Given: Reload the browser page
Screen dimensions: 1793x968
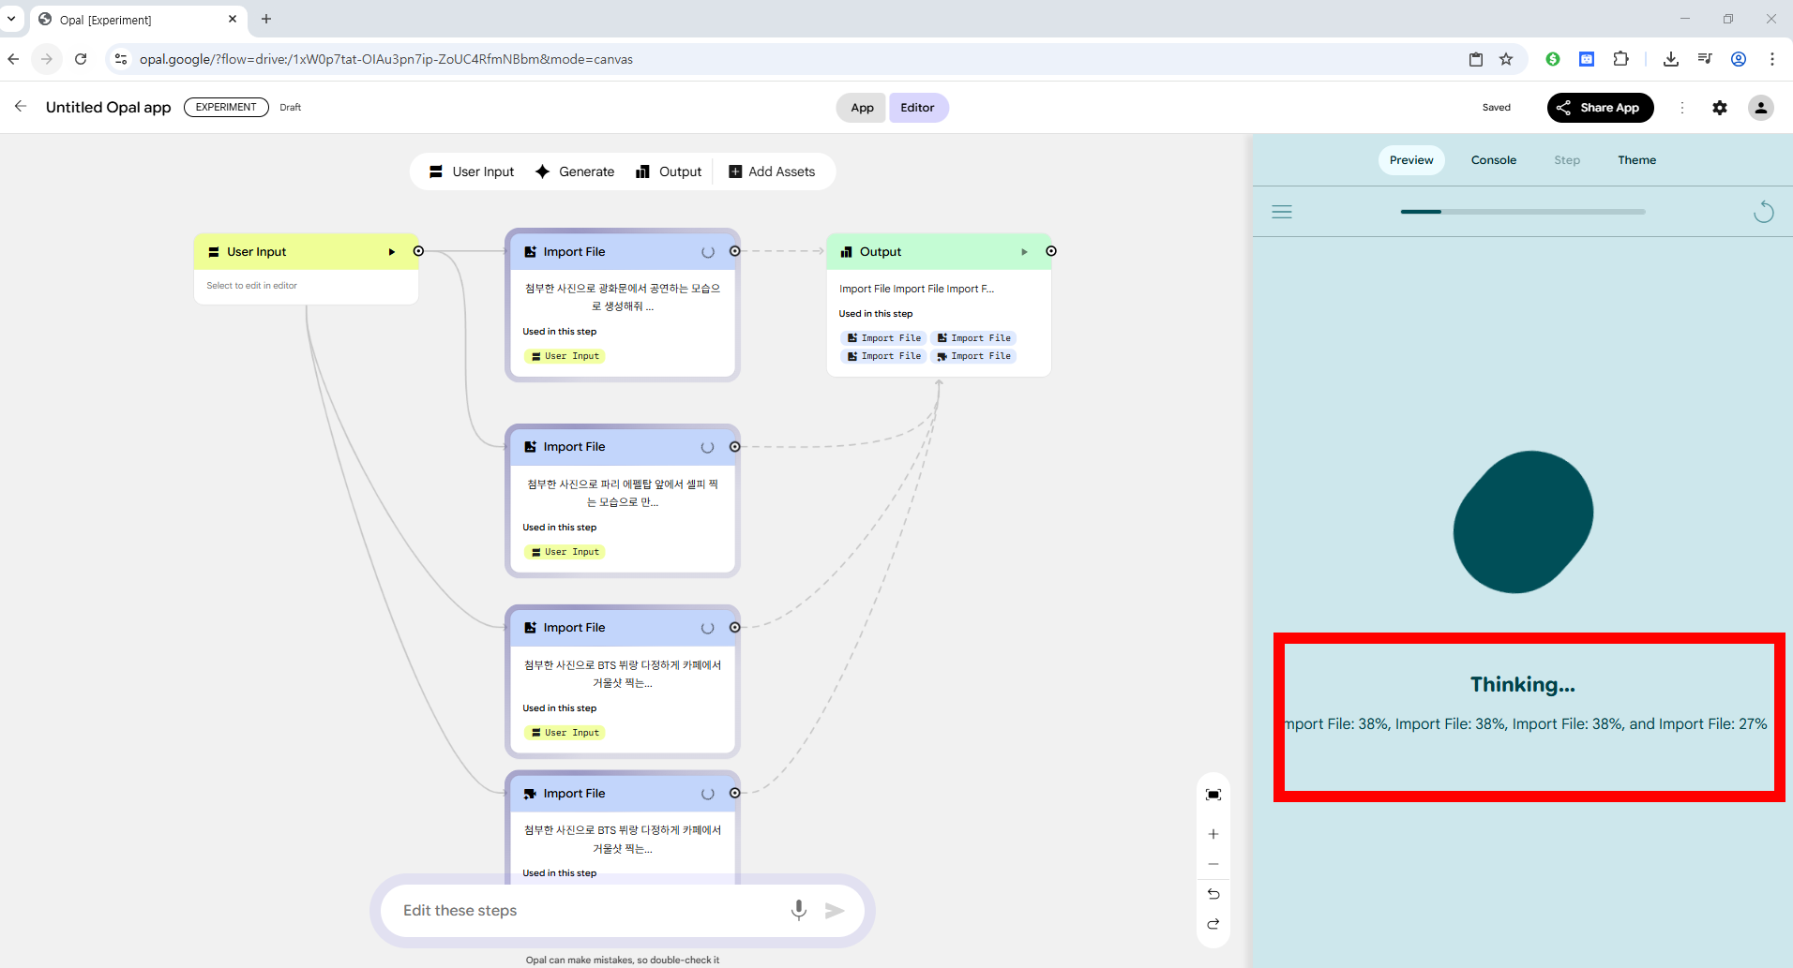Looking at the screenshot, I should pos(81,59).
